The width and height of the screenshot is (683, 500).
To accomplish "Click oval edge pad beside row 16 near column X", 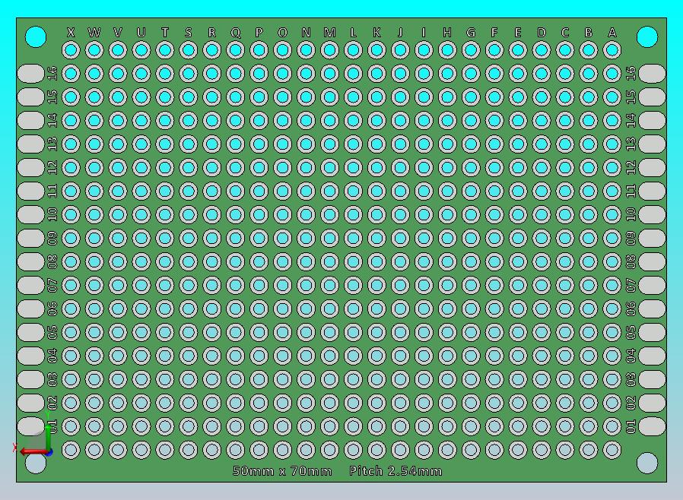I will point(31,74).
